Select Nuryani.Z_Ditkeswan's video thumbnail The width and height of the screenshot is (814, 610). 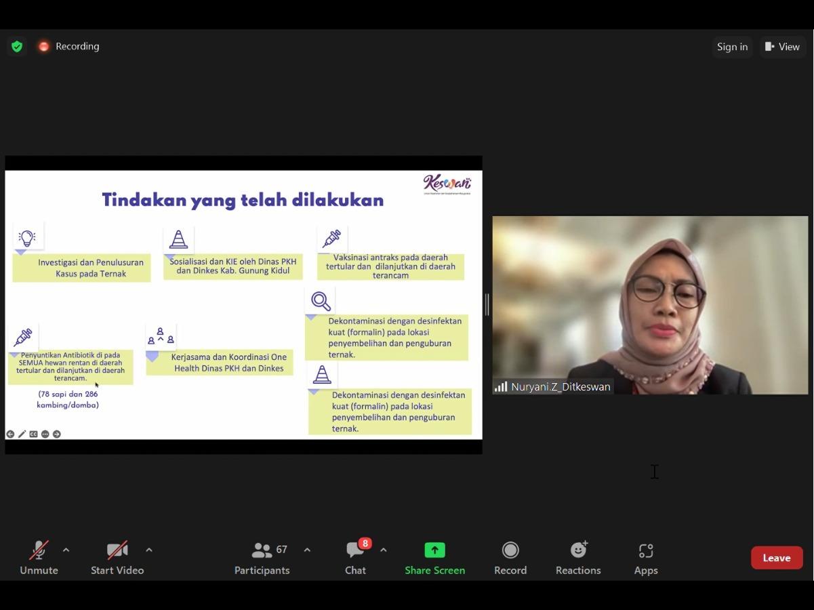tap(649, 305)
